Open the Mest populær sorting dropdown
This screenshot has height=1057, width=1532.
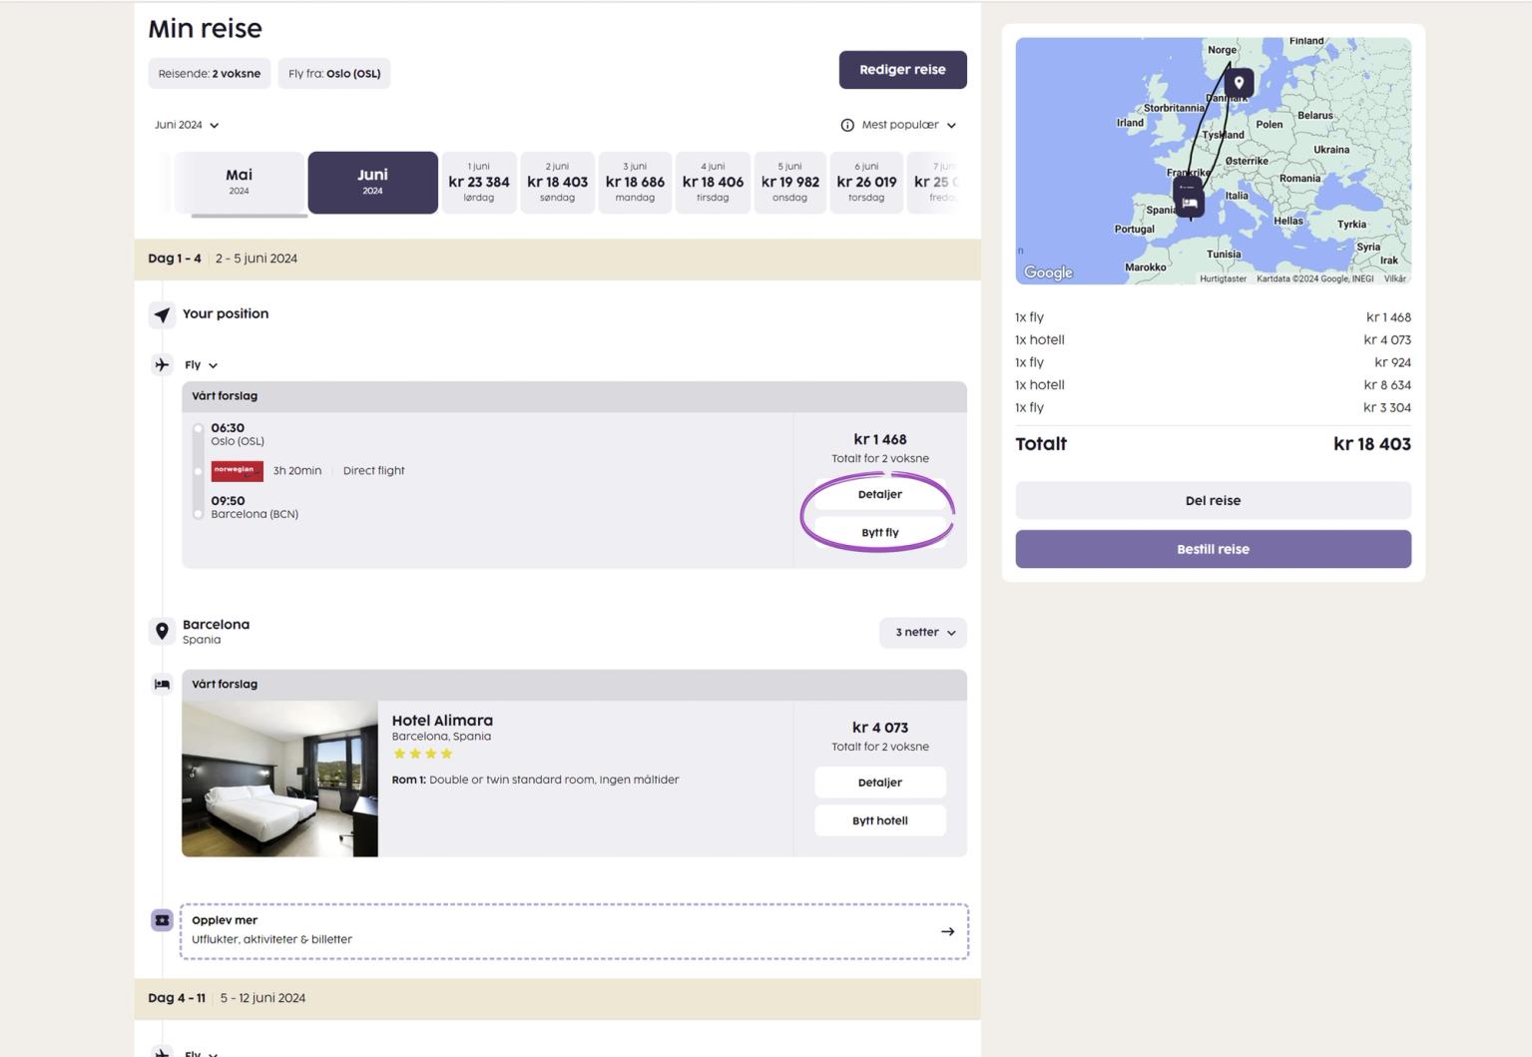pyautogui.click(x=908, y=125)
